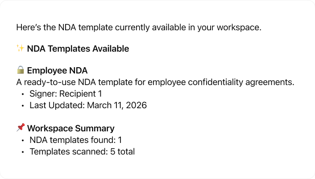Click the intro sentence about the NDA template
315x179 pixels.
(138, 27)
